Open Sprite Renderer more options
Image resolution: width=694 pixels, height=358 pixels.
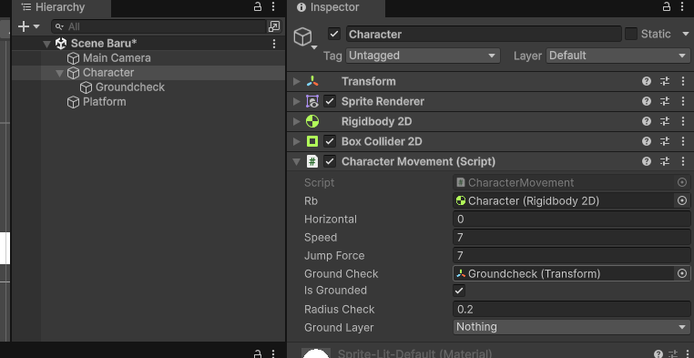tap(682, 101)
